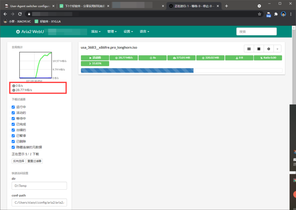This screenshot has width=296, height=210.
Task: Focus the 搜索 search box
Action: [256, 32]
